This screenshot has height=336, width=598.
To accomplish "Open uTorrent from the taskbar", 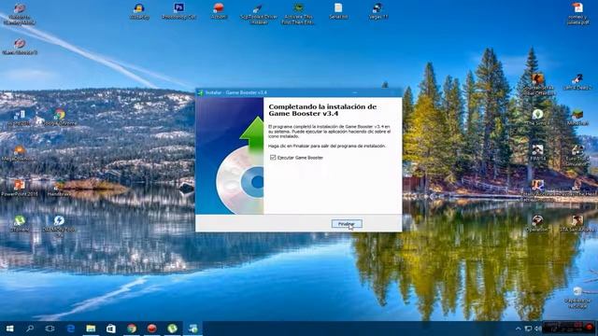I will (172, 329).
